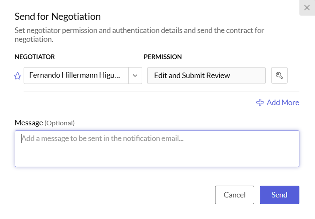Screen dimensions: 315x219
Task: Click the (Optional) hint text
Action: (59, 123)
